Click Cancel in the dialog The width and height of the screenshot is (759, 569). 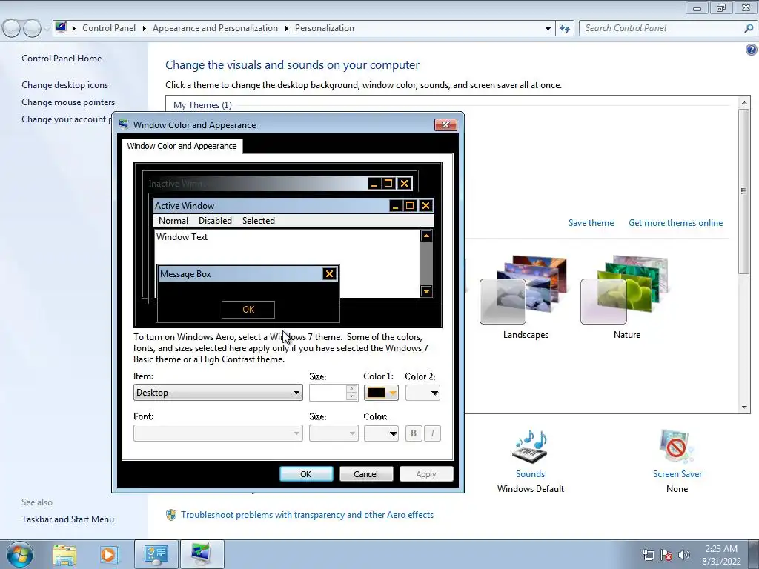[365, 474]
